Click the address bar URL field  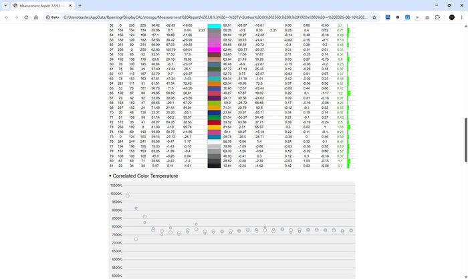click(x=215, y=17)
